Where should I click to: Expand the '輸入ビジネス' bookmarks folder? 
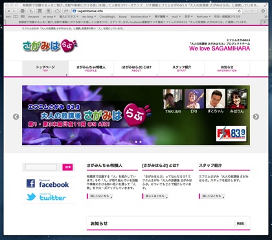(69, 17)
